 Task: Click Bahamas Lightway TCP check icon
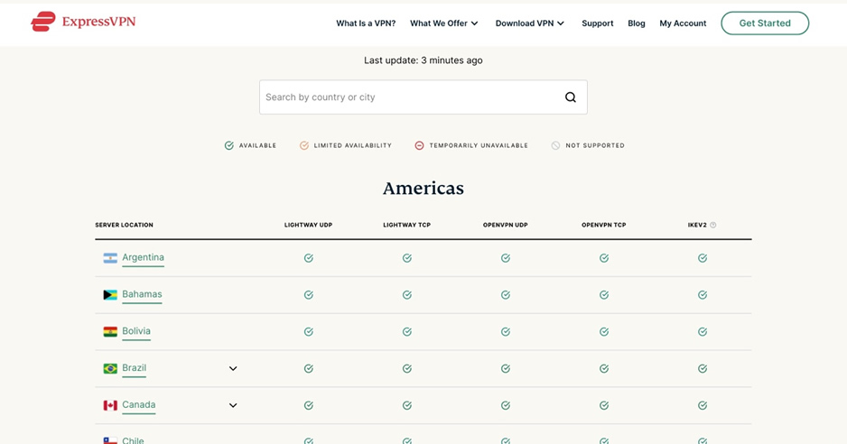(406, 295)
